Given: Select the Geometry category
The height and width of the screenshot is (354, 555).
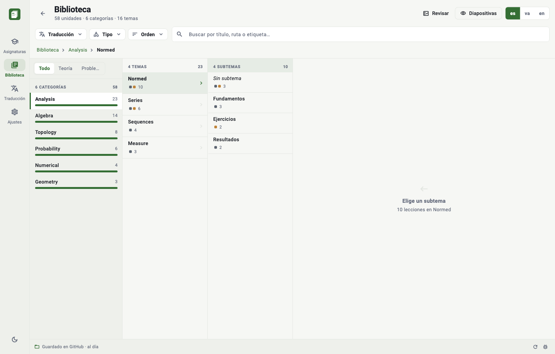Looking at the screenshot, I should tap(76, 184).
